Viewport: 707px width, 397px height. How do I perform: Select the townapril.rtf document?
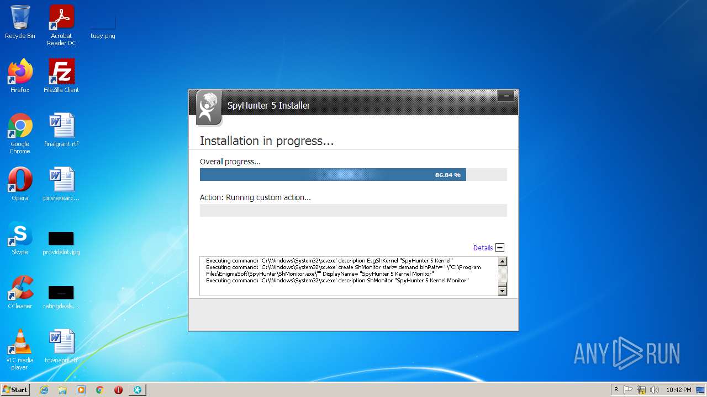(61, 346)
